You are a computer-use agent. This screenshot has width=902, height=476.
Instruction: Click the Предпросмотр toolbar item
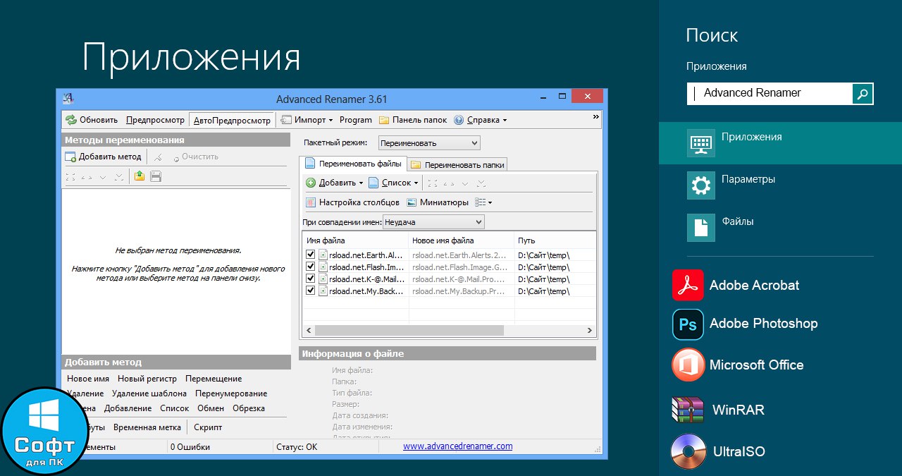pyautogui.click(x=155, y=120)
